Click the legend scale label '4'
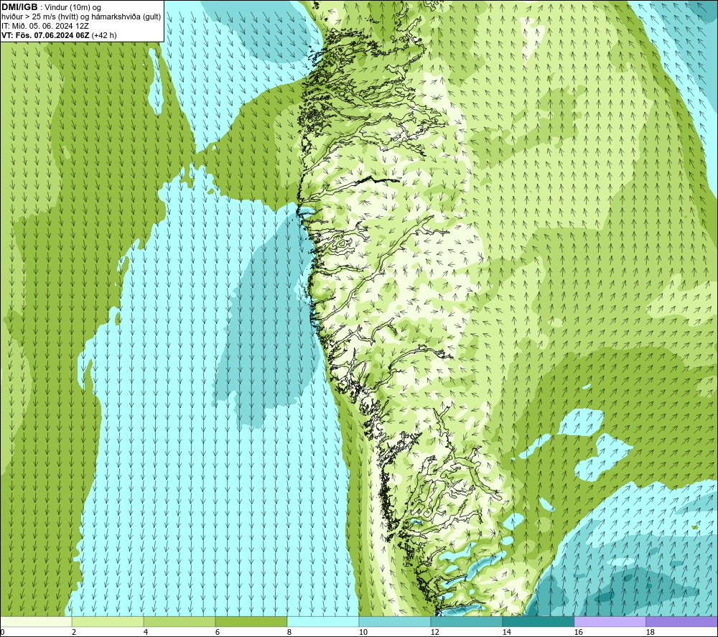 [x=146, y=632]
